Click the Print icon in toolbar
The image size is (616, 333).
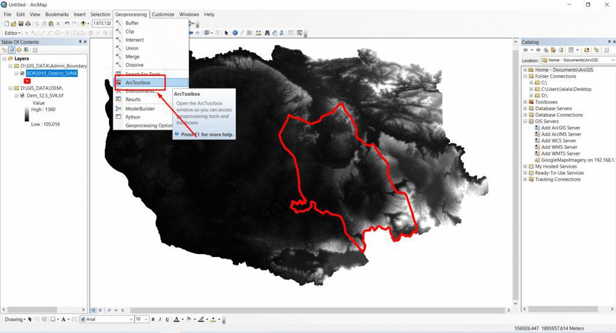point(28,23)
